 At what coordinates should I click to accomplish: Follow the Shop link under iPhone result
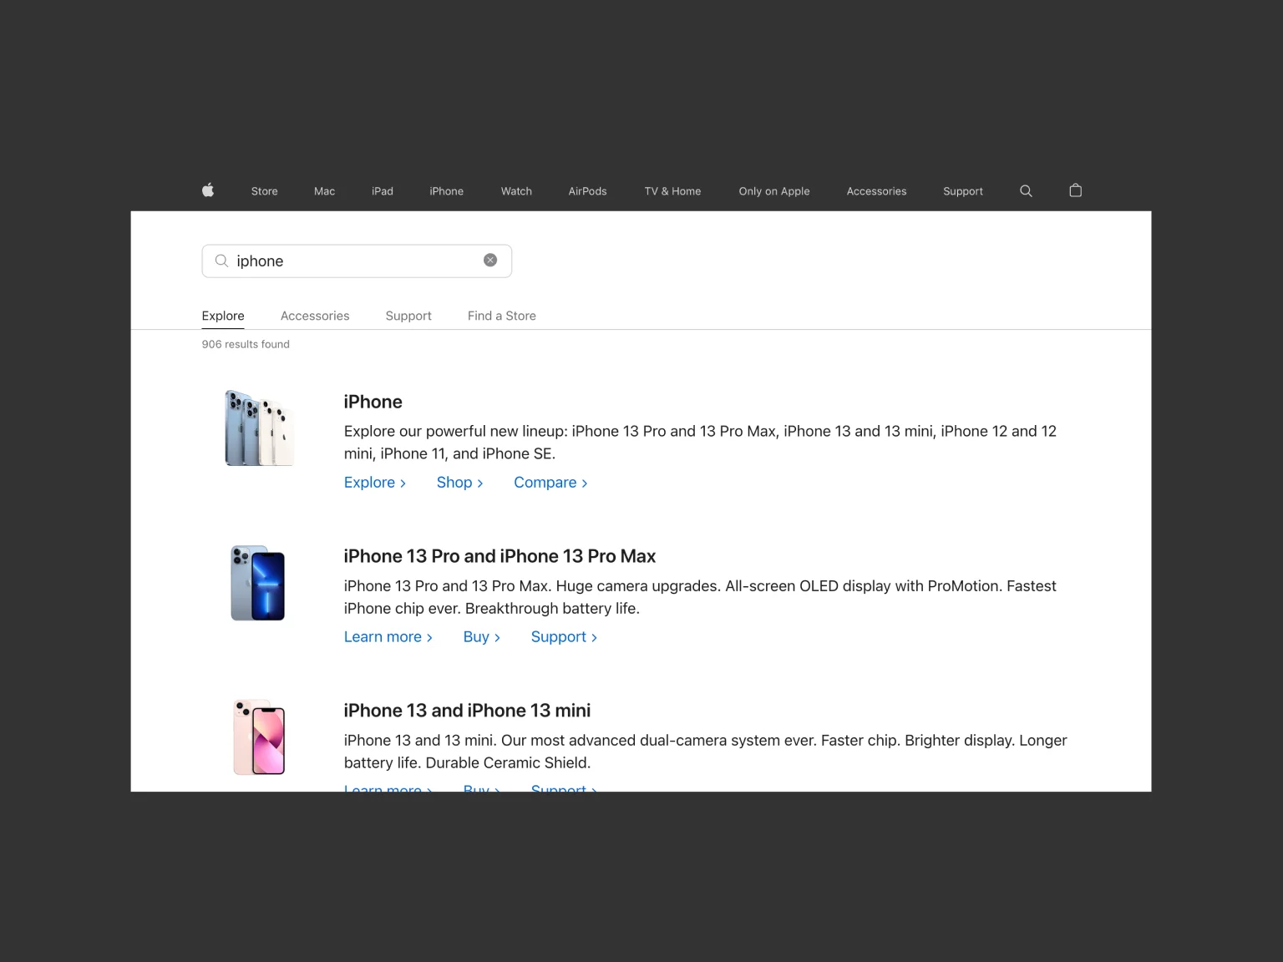coord(460,483)
